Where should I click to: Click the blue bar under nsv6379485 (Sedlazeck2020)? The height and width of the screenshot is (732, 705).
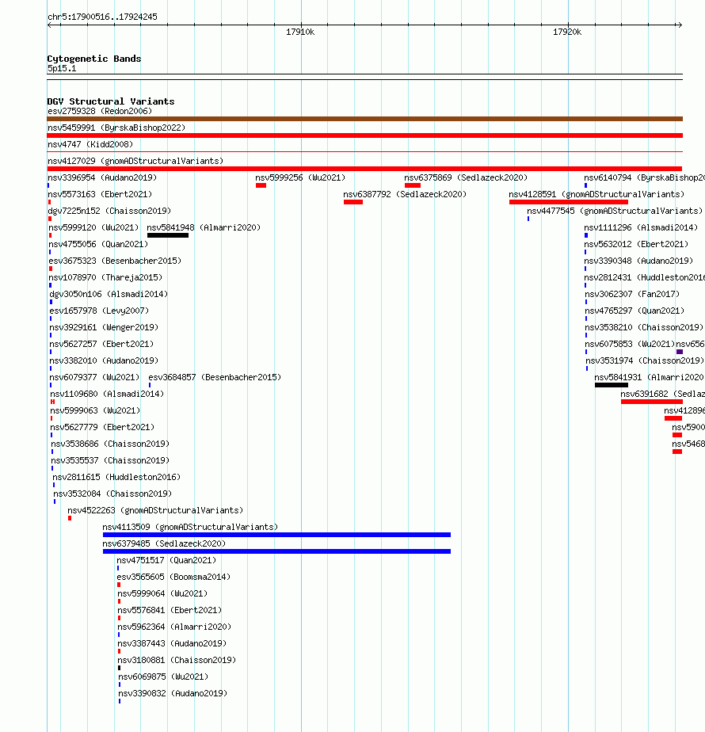click(277, 551)
